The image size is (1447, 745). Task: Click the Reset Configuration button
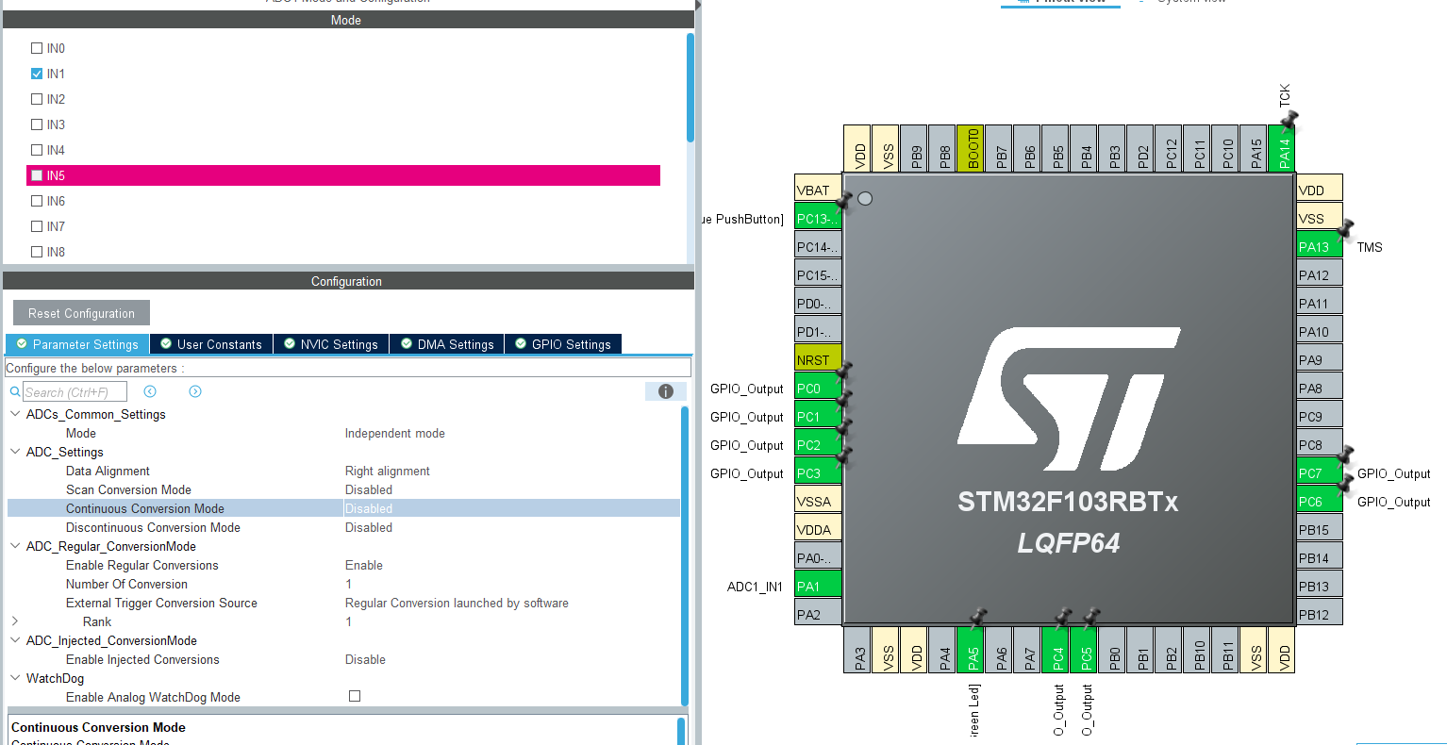80,312
